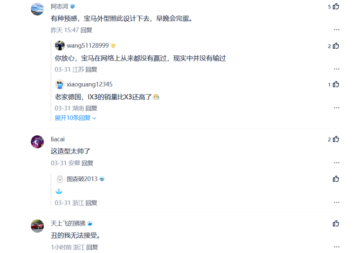355x253 pixels.
Task: Reply to wang51128999 via 回复 link
Action: (91, 70)
